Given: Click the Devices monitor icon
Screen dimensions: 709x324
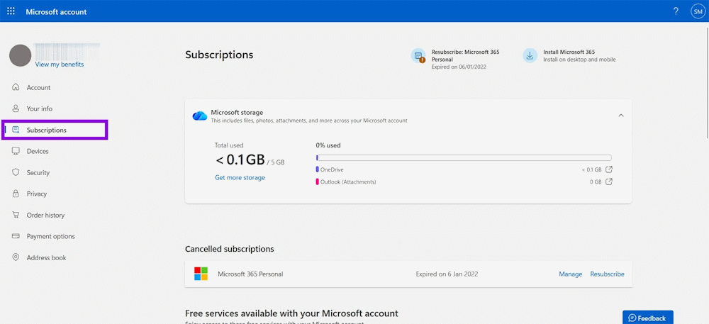Looking at the screenshot, I should click(x=16, y=151).
